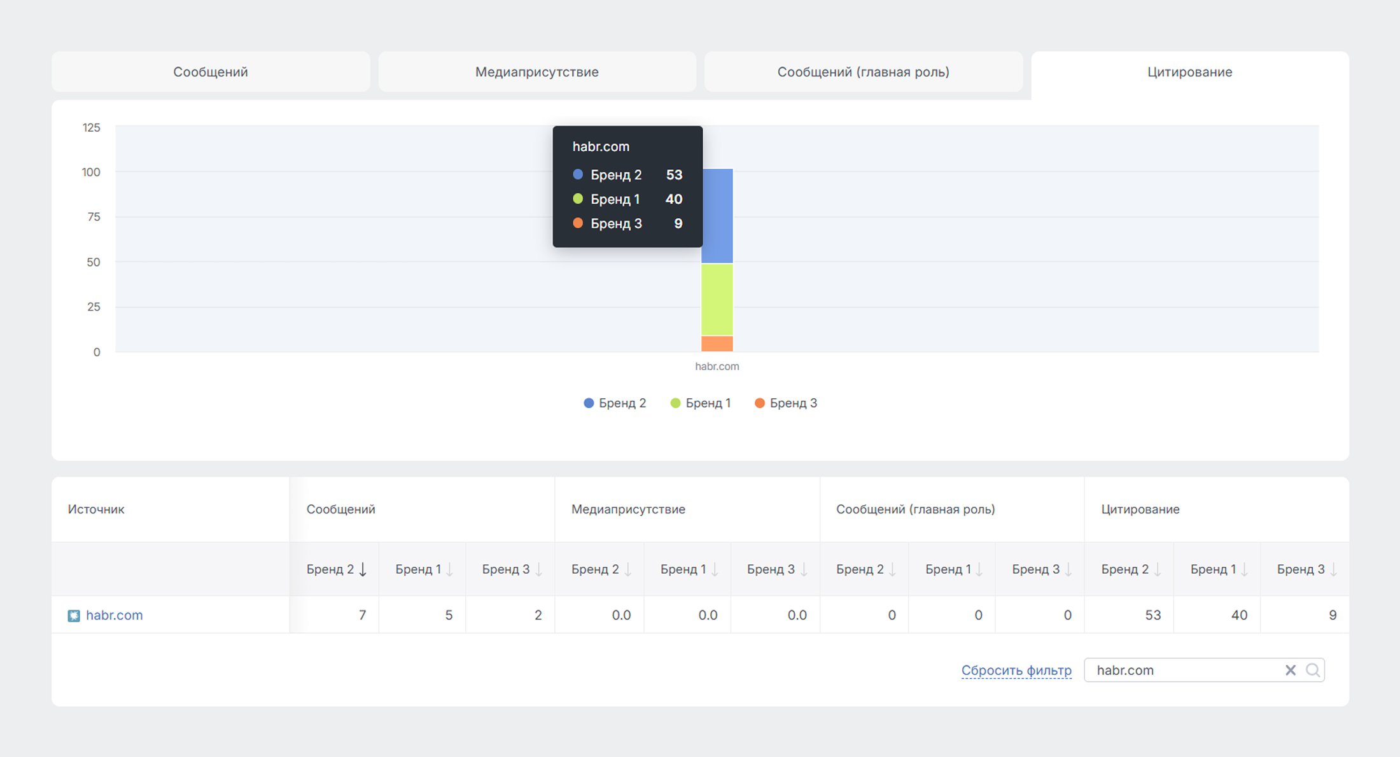Sort Сообщений by Бренд 2 arrow

click(363, 569)
